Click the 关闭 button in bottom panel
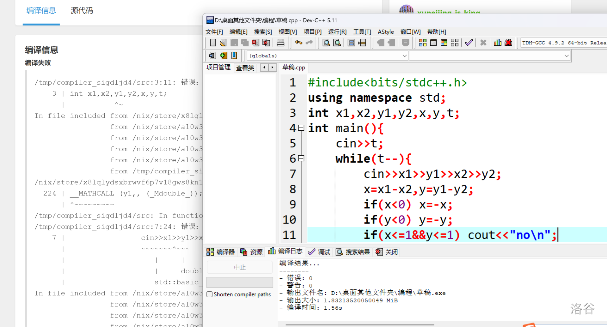Viewport: 607px width, 327px height. coord(387,252)
